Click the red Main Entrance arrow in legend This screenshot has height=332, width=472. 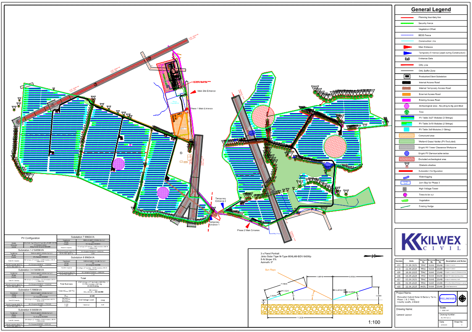[406, 47]
